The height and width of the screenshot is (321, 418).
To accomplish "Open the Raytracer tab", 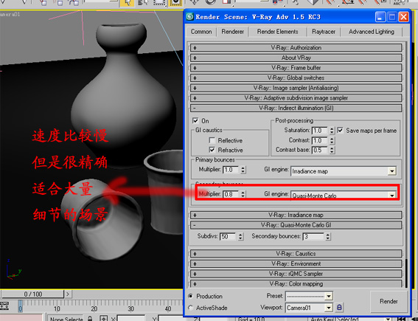I will 324,32.
